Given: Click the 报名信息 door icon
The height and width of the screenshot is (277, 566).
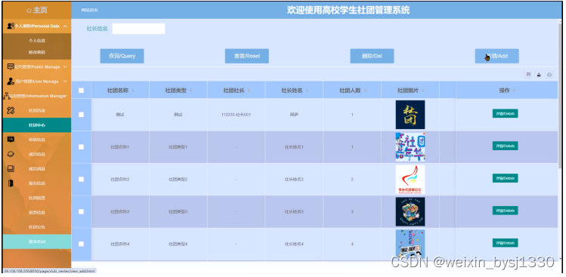Looking at the screenshot, I should pos(11,183).
